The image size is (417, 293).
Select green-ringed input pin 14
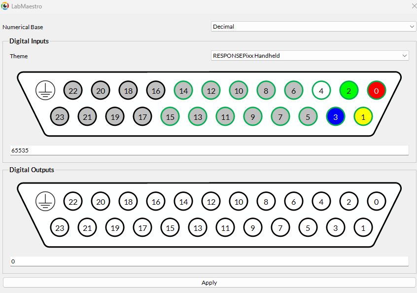pos(183,91)
